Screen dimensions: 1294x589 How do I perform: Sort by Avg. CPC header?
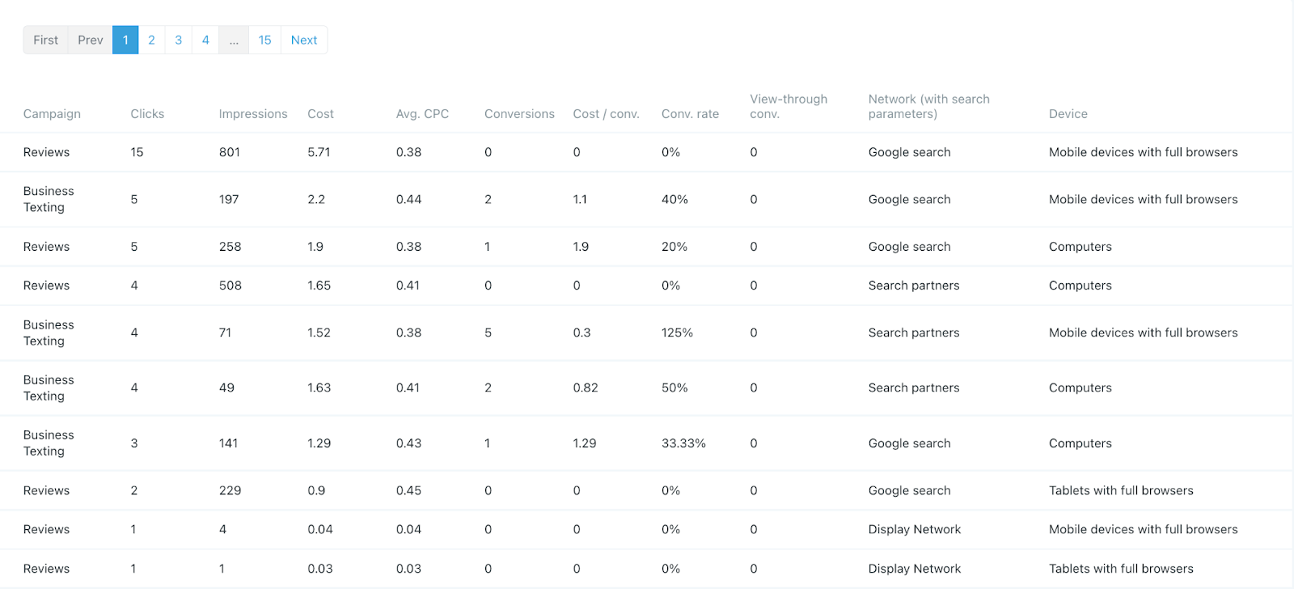(x=422, y=114)
